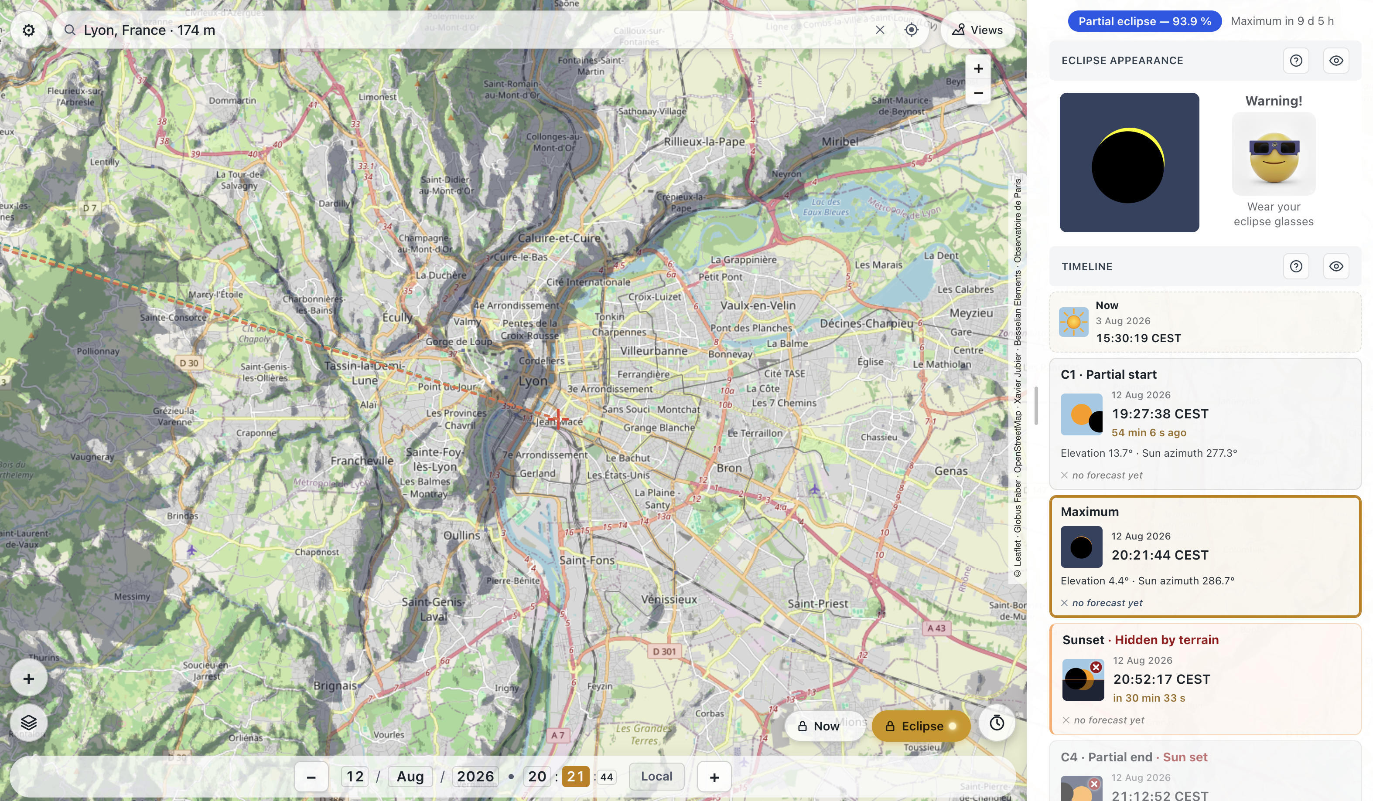Click the Sunset time 20:52:17 CEST
This screenshot has height=801, width=1373.
pos(1161,679)
